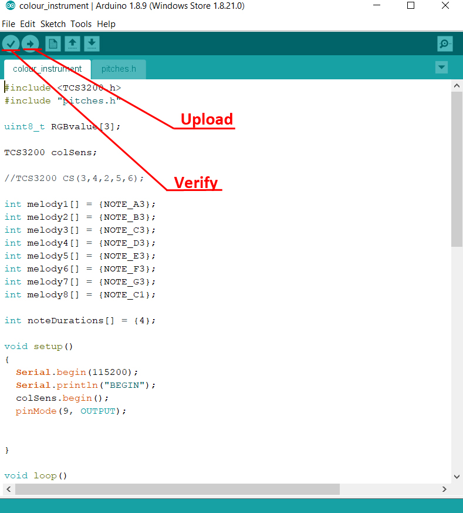Viewport: 463px width, 513px height.
Task: Click the 'int melody5[] = {NOTE_E3};' line
Action: 80,256
